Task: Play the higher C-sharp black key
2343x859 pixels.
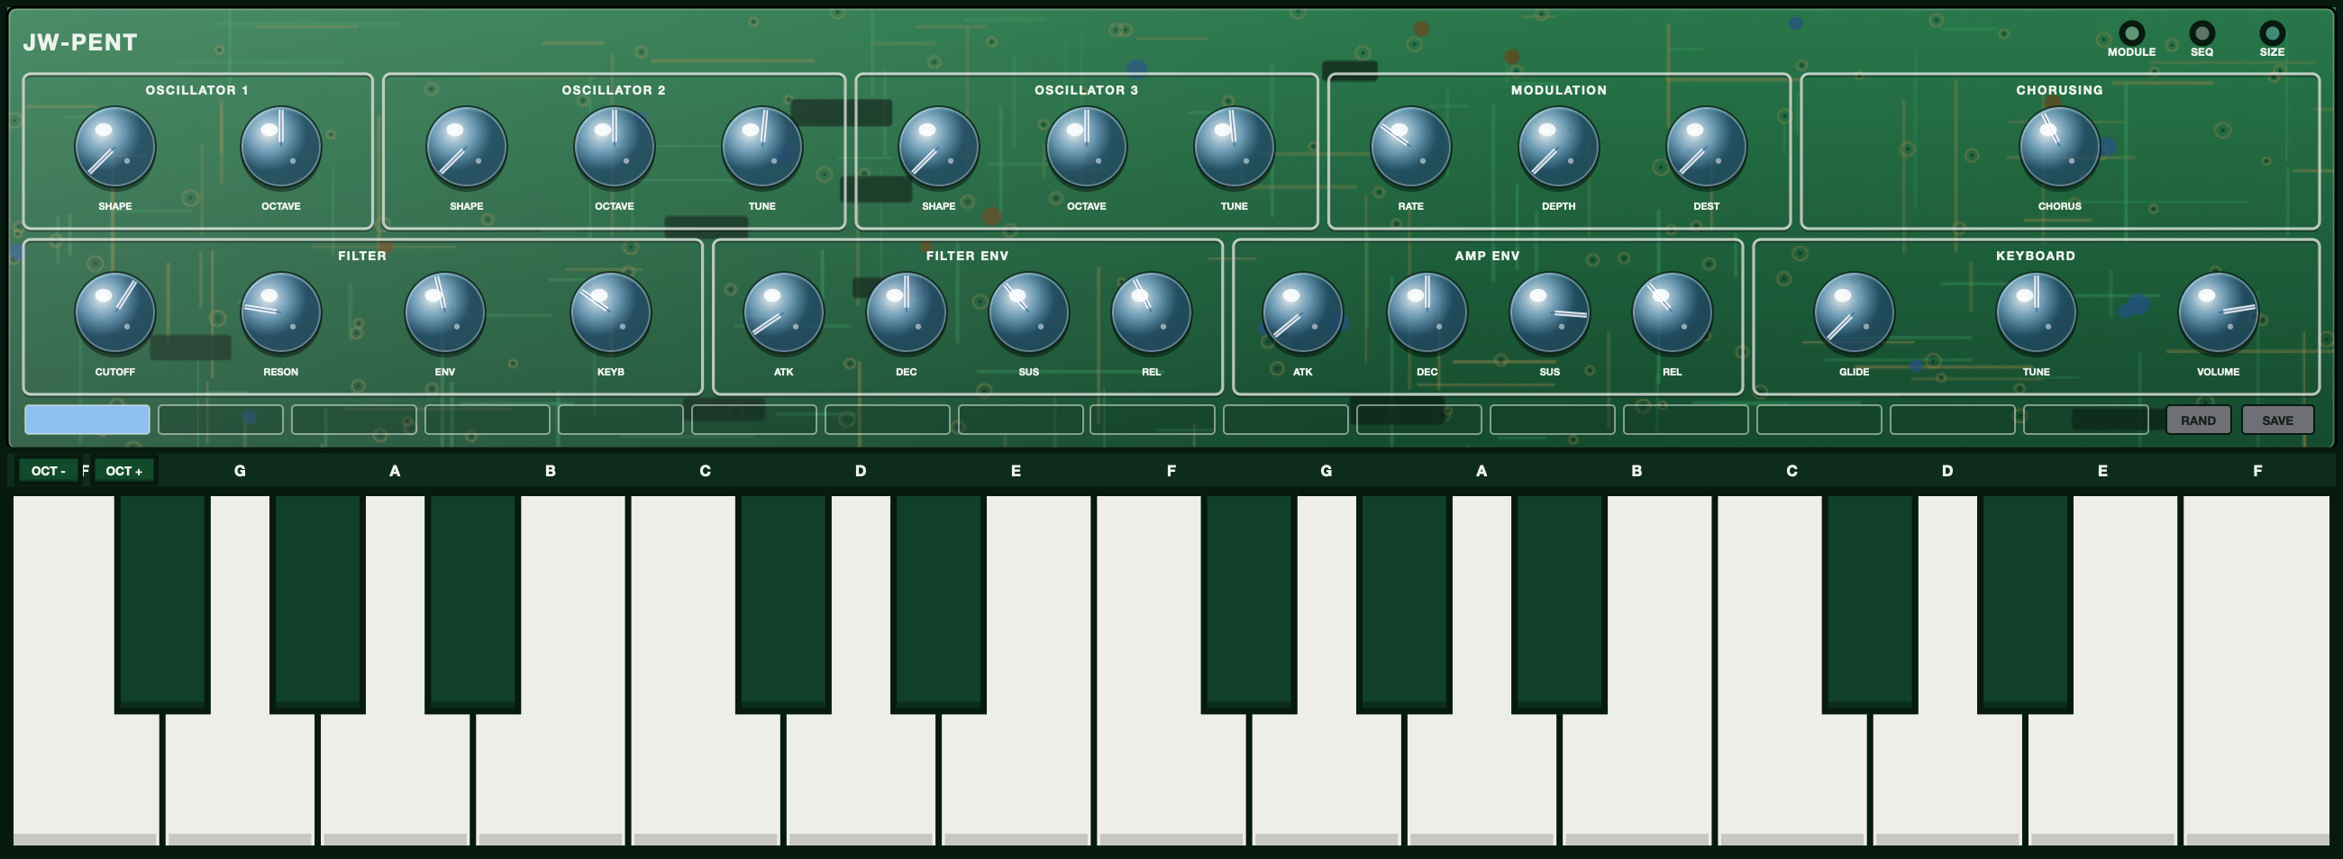Action: (x=1870, y=603)
